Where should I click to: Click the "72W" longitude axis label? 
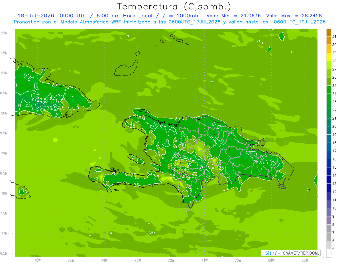click(x=171, y=260)
